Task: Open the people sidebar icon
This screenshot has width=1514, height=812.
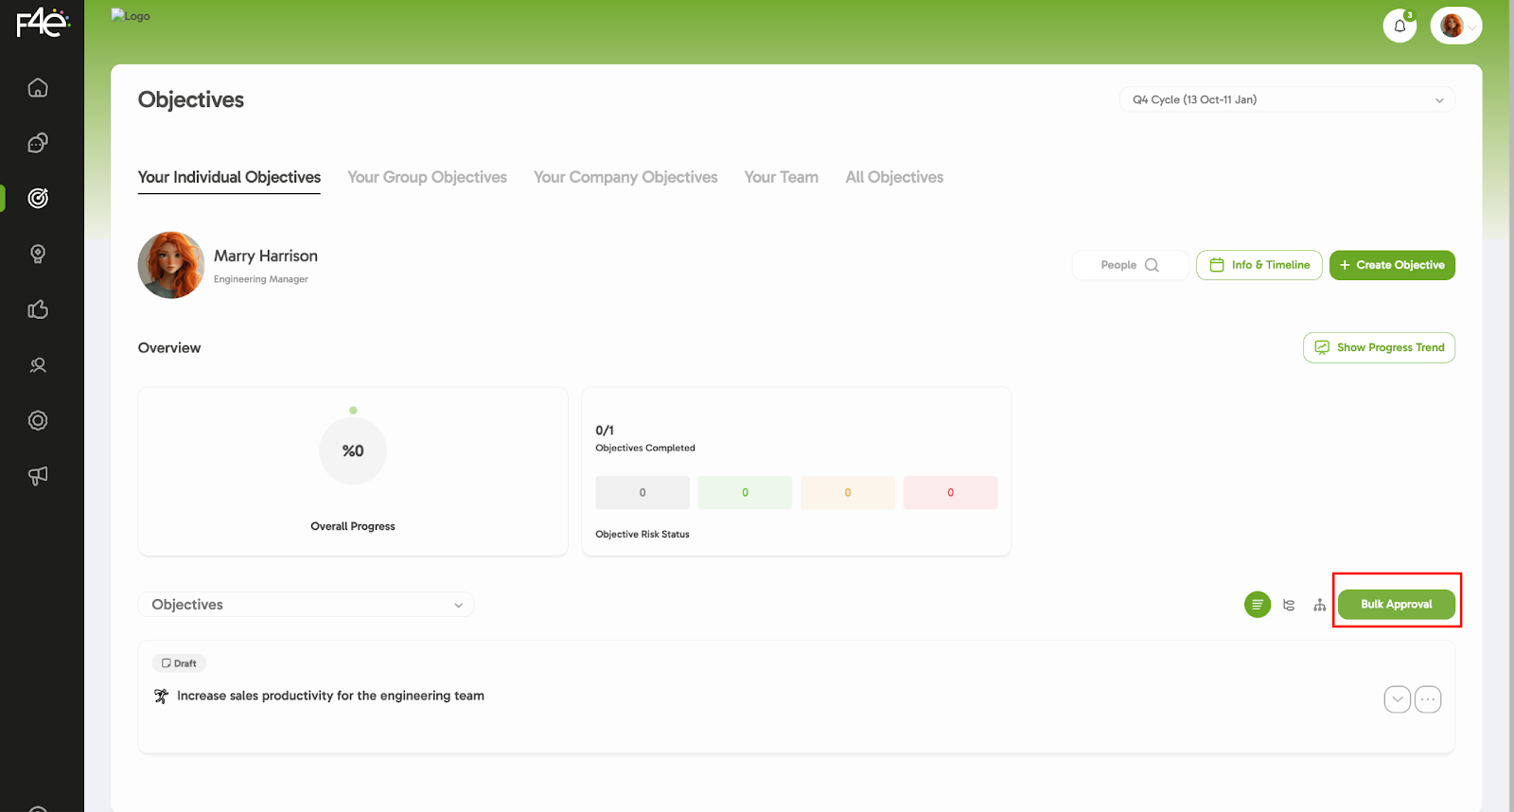Action: click(38, 365)
